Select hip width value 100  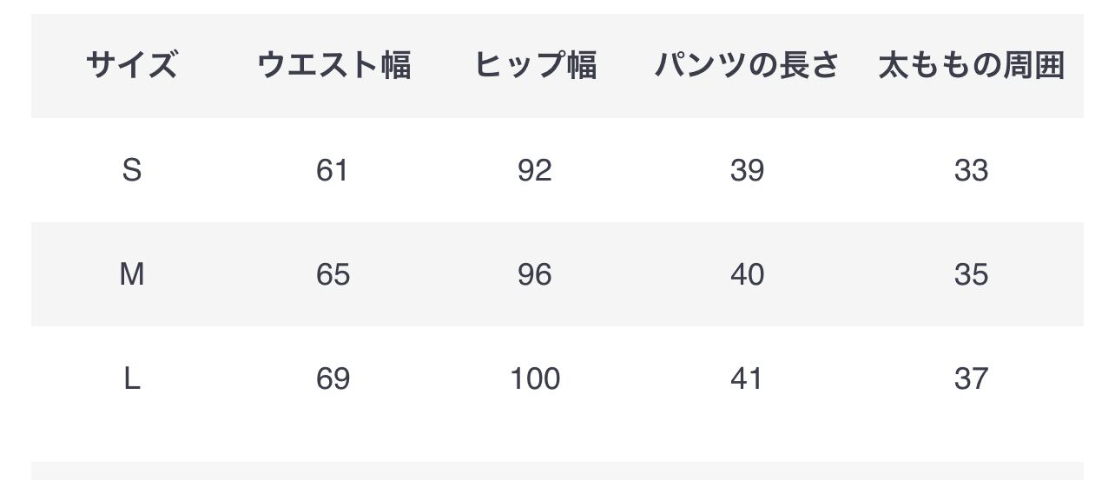pos(535,378)
